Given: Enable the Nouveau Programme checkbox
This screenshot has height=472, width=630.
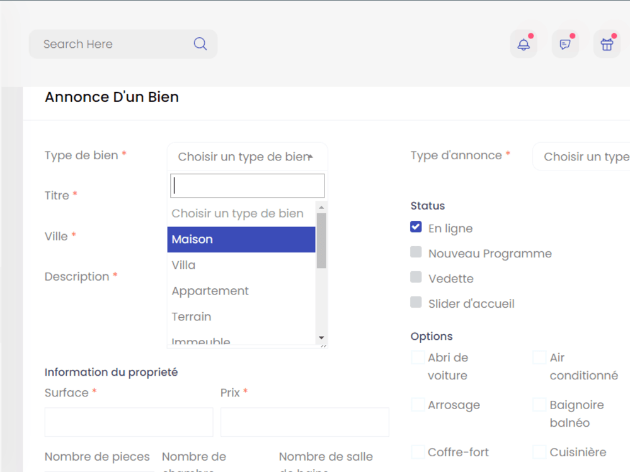Looking at the screenshot, I should coord(416,252).
